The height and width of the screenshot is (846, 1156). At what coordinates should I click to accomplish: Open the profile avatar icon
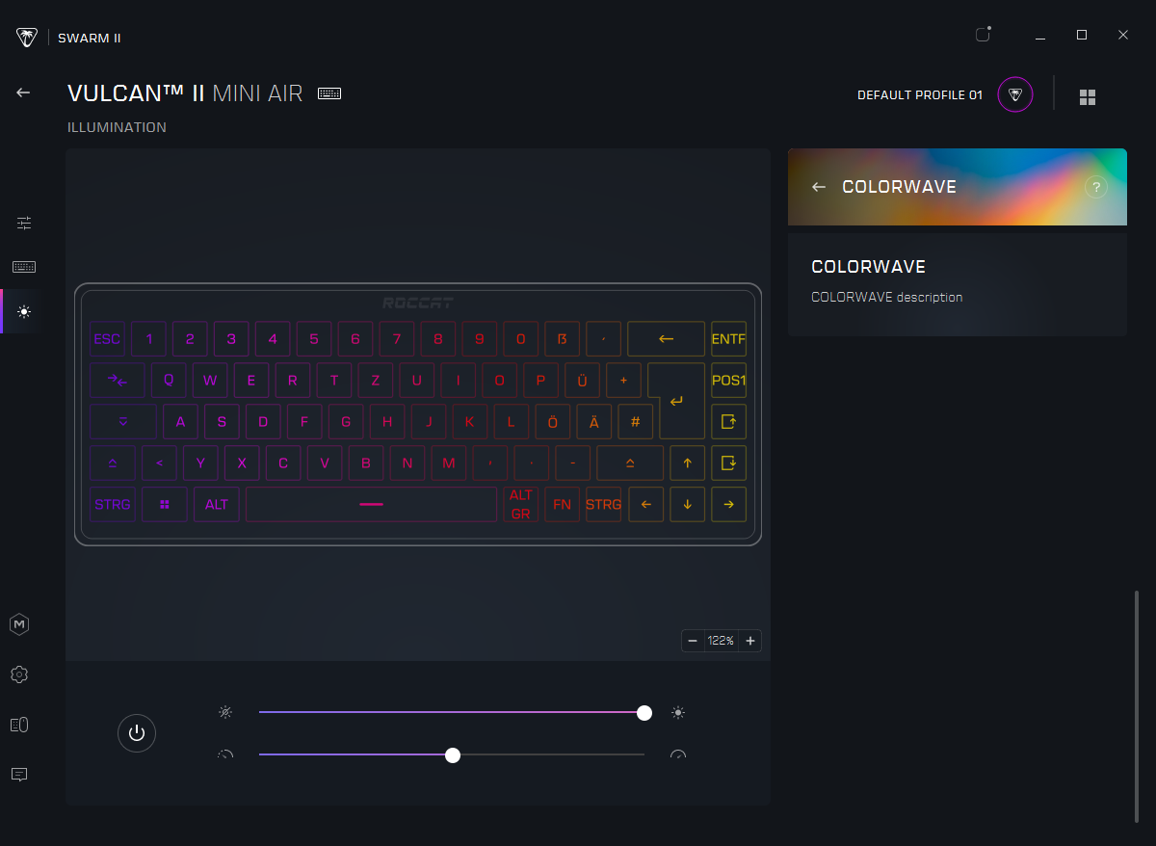click(x=1015, y=94)
